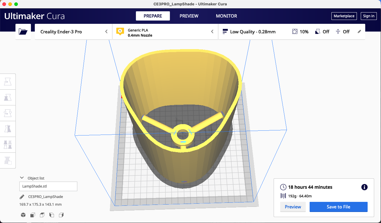The height and width of the screenshot is (223, 381).
Task: Click the Sign in button
Action: point(369,16)
